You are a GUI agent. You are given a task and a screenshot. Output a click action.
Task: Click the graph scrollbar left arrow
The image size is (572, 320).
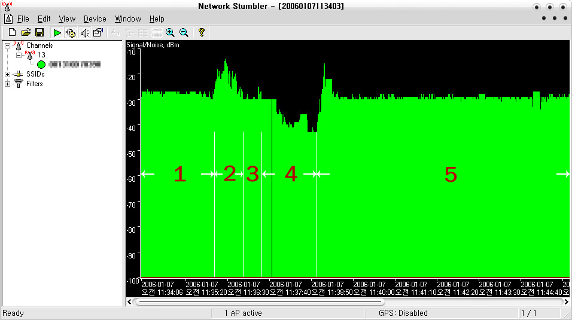(129, 301)
